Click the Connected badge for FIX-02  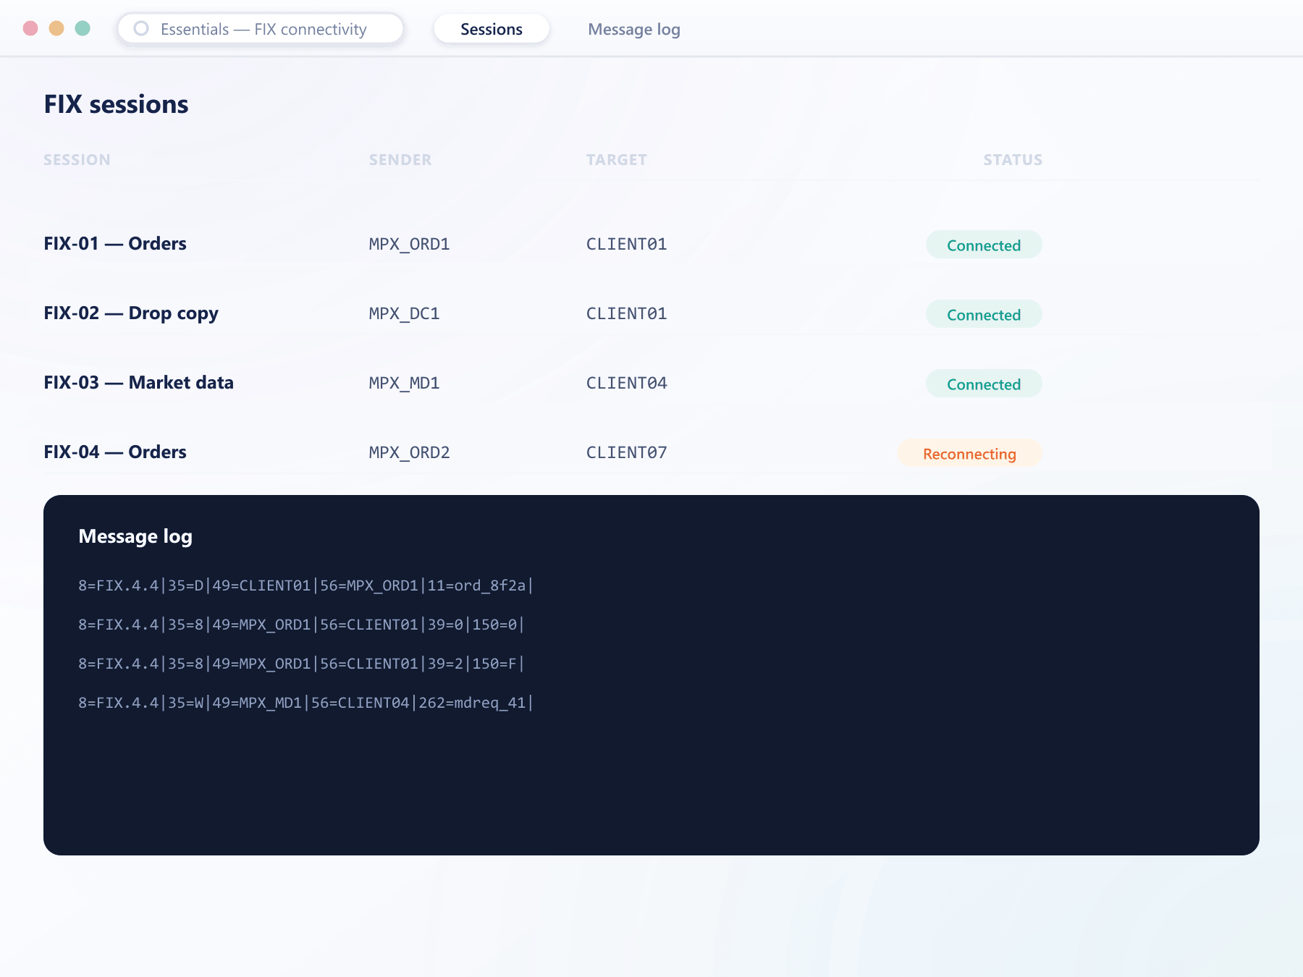coord(984,314)
